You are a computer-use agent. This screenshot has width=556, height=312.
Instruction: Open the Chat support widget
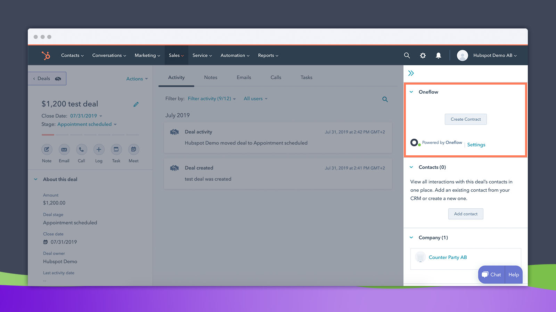tap(491, 274)
